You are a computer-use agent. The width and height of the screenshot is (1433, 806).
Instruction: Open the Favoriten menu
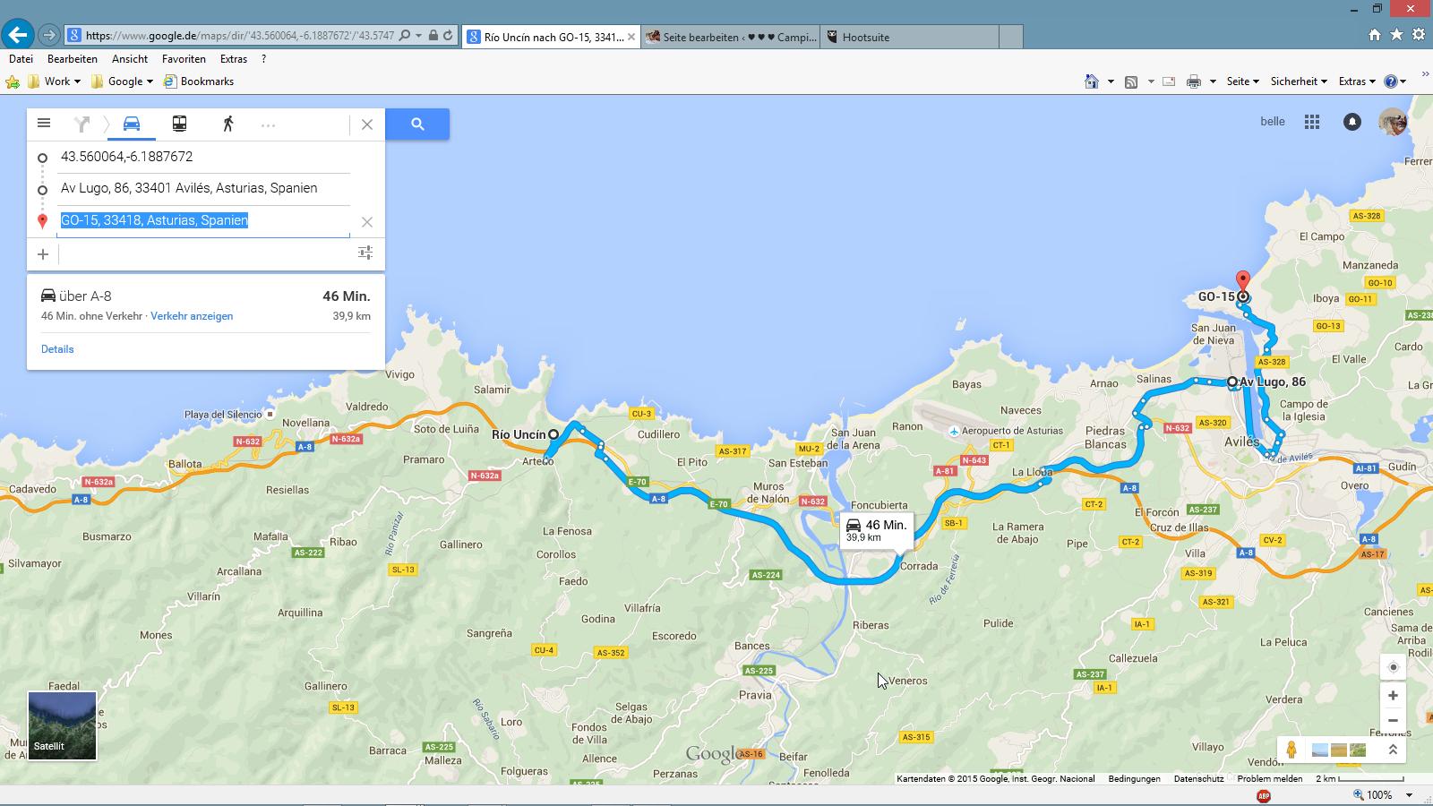click(x=184, y=59)
